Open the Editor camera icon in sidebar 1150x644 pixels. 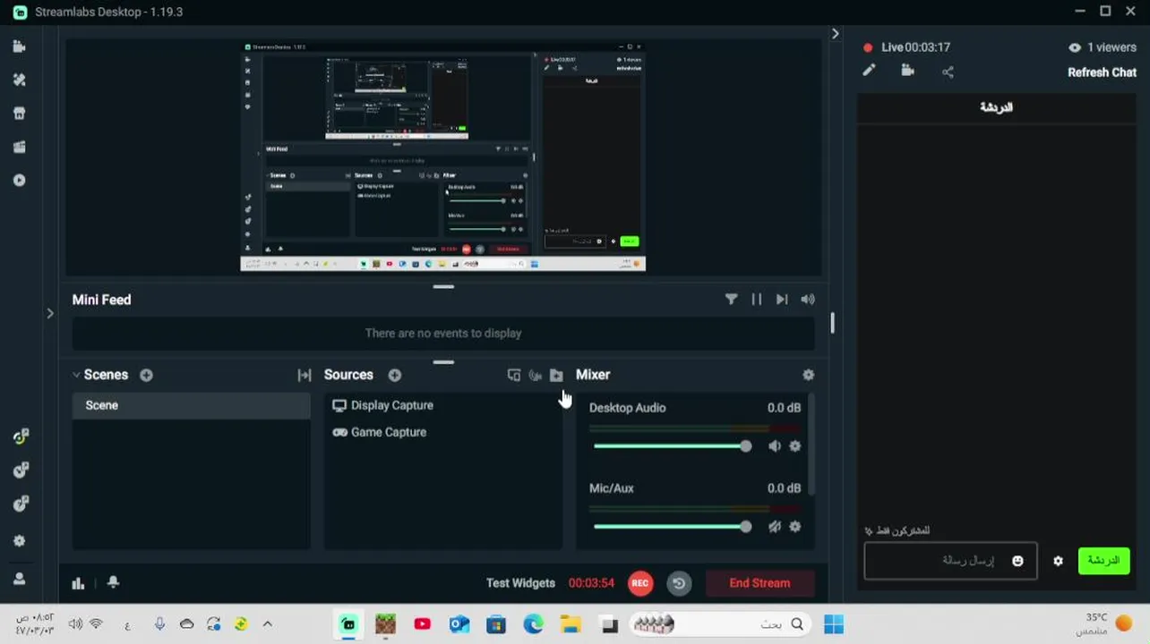tap(20, 47)
